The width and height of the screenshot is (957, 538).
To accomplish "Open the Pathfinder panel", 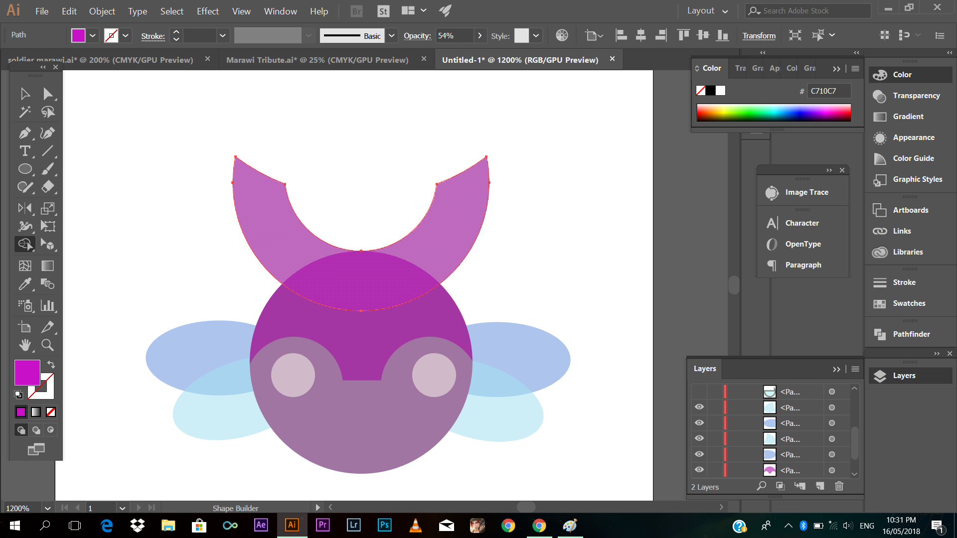I will coord(911,334).
